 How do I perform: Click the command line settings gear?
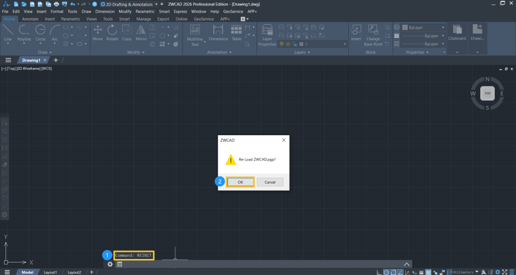click(x=110, y=264)
